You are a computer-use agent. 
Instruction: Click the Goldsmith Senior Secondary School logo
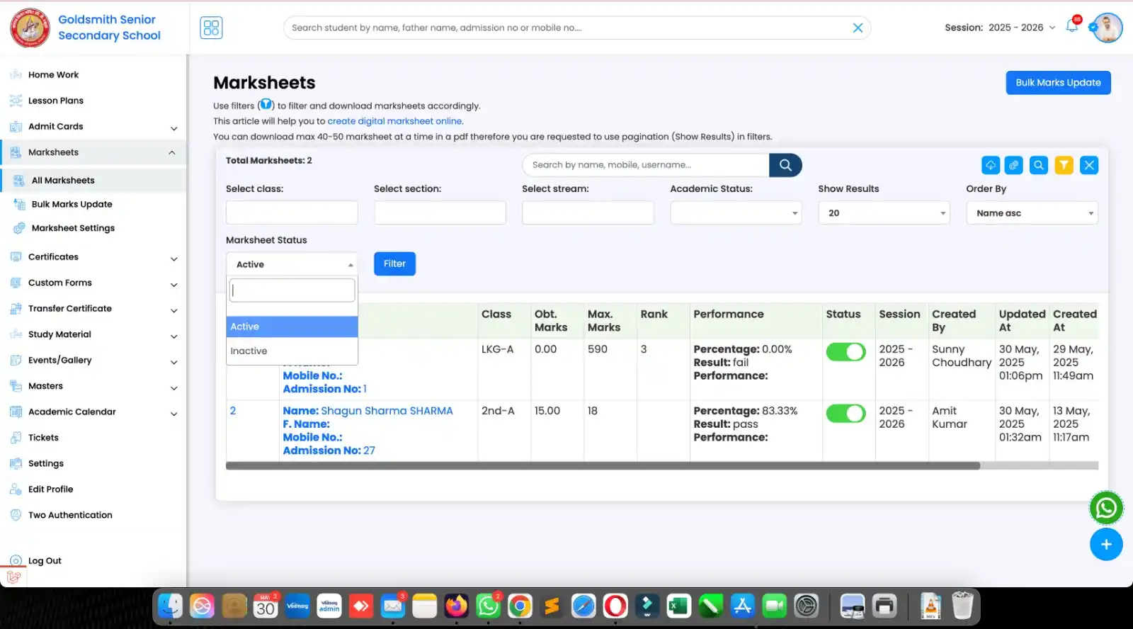pyautogui.click(x=30, y=28)
